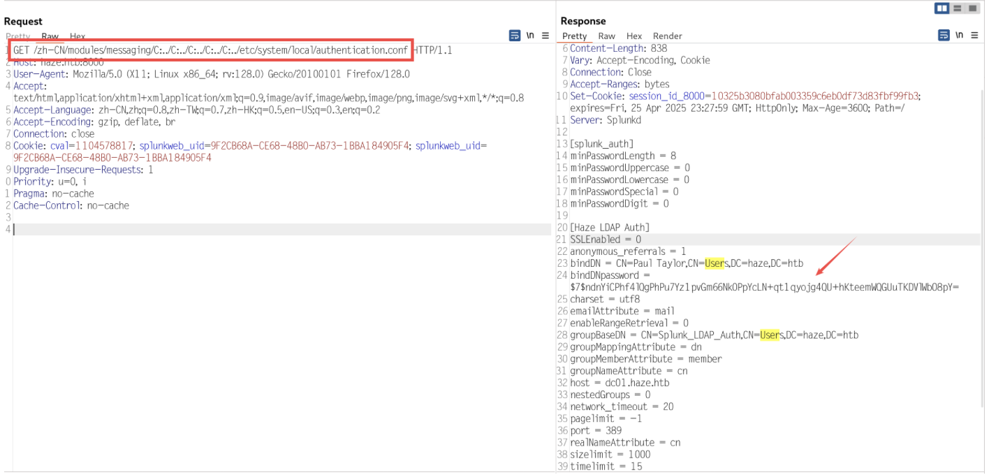Toggle word wrap in Response panel
989x475 pixels.
(944, 35)
